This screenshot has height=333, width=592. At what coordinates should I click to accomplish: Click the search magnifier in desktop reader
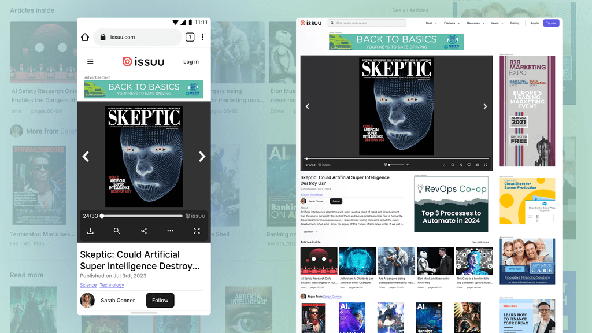(x=453, y=165)
